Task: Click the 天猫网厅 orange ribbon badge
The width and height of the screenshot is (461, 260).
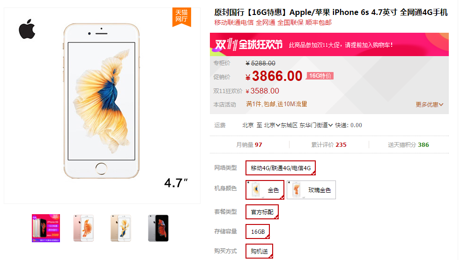Action: point(181,17)
